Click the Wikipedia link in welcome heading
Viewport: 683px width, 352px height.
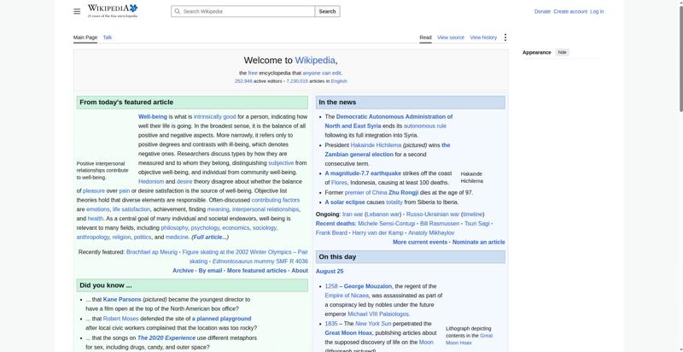pos(315,60)
